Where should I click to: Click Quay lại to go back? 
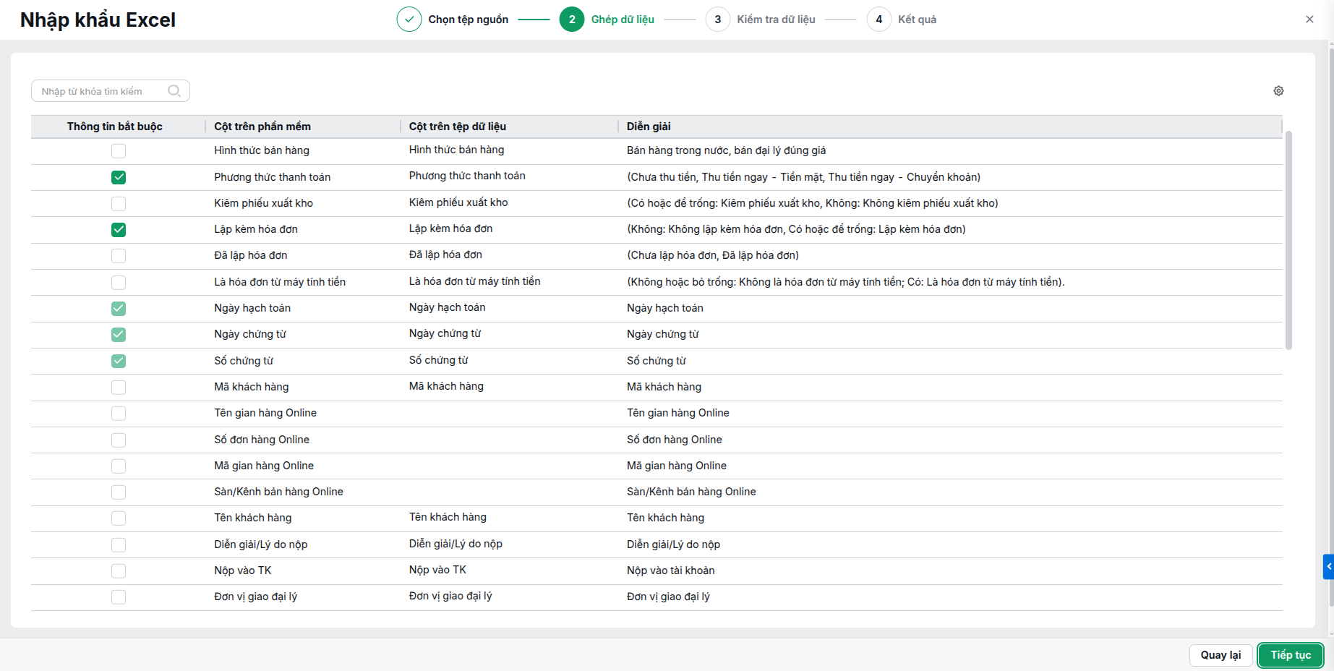coord(1220,655)
